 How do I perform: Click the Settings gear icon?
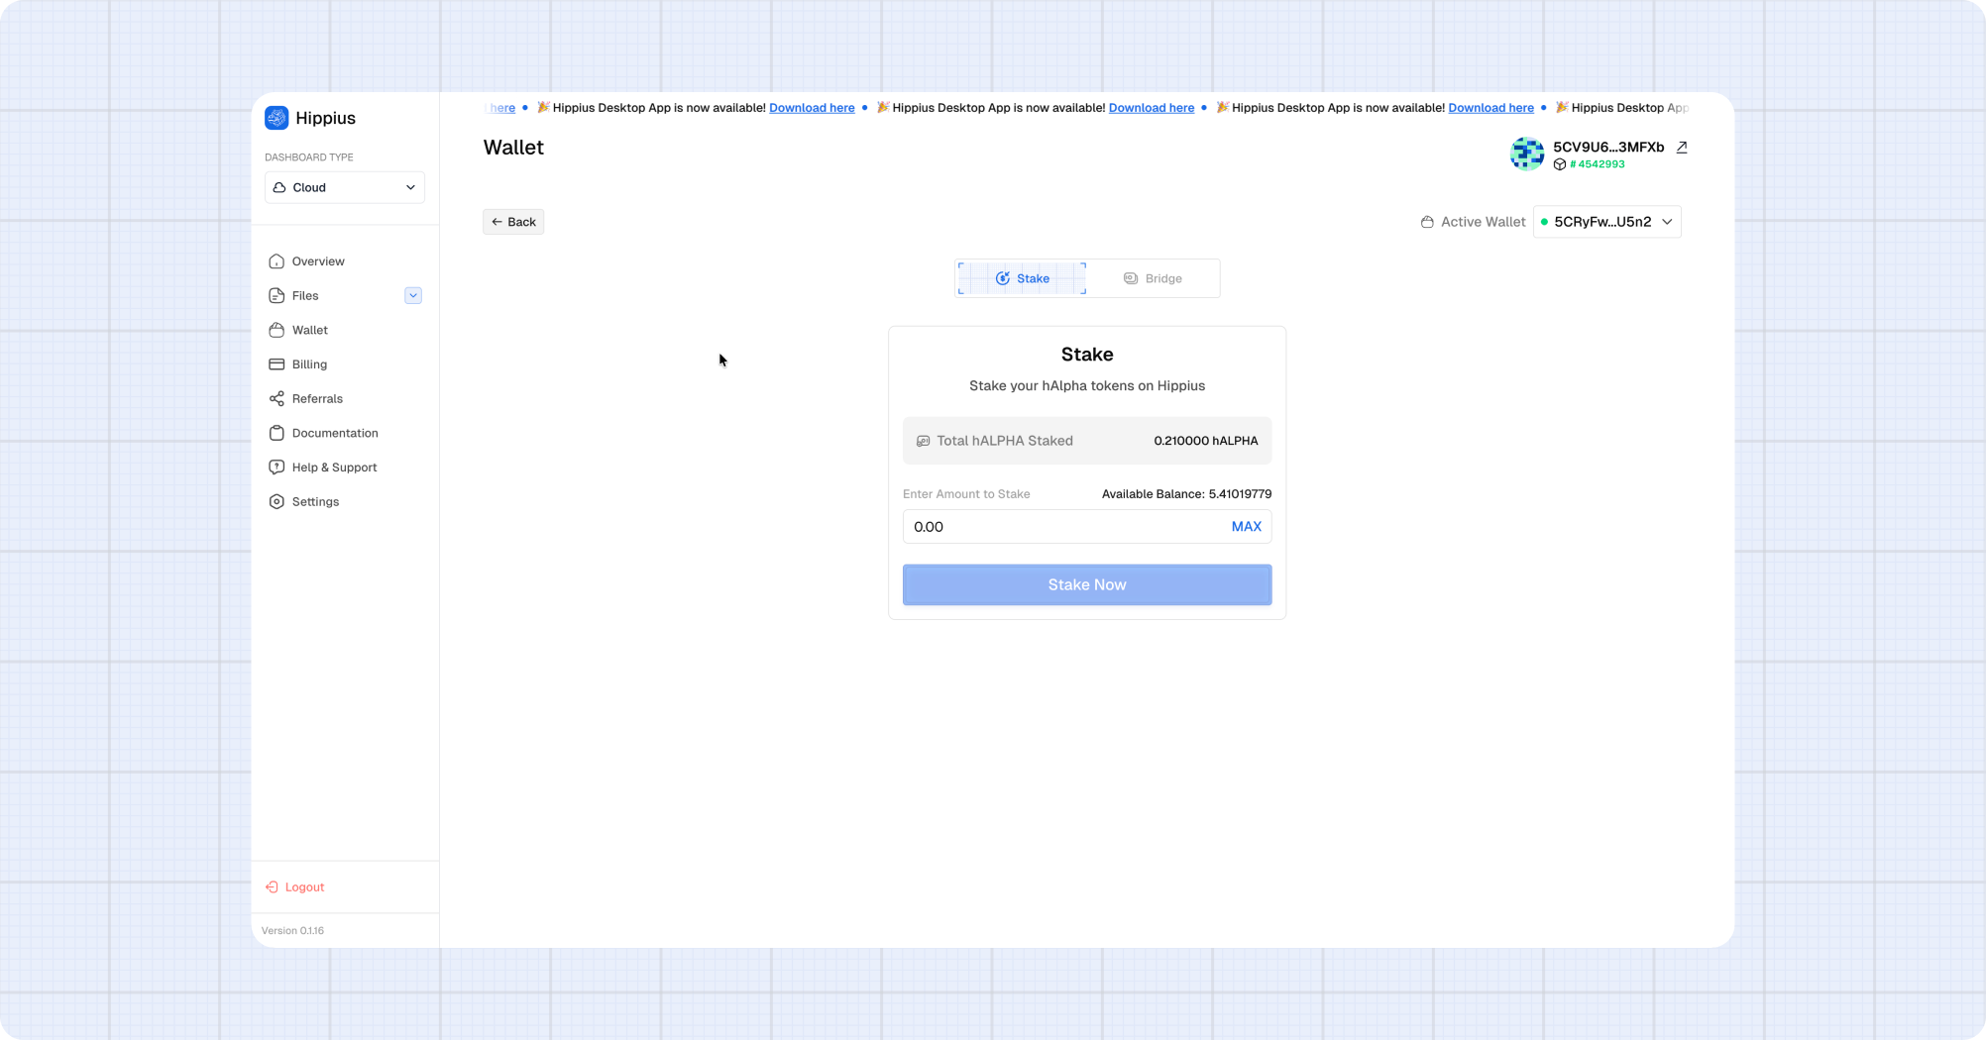276,501
